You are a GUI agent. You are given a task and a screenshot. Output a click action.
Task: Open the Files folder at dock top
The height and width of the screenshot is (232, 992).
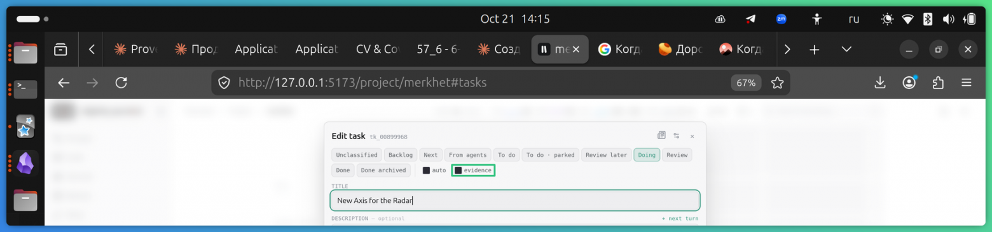pos(25,52)
